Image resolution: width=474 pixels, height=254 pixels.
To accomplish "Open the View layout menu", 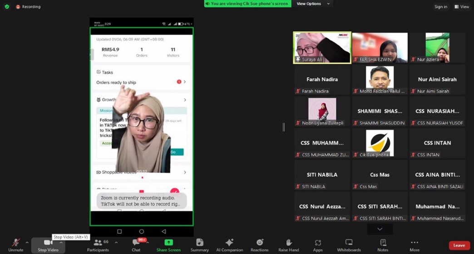I will point(462,7).
